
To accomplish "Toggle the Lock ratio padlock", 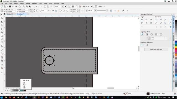I will coord(37,10).
